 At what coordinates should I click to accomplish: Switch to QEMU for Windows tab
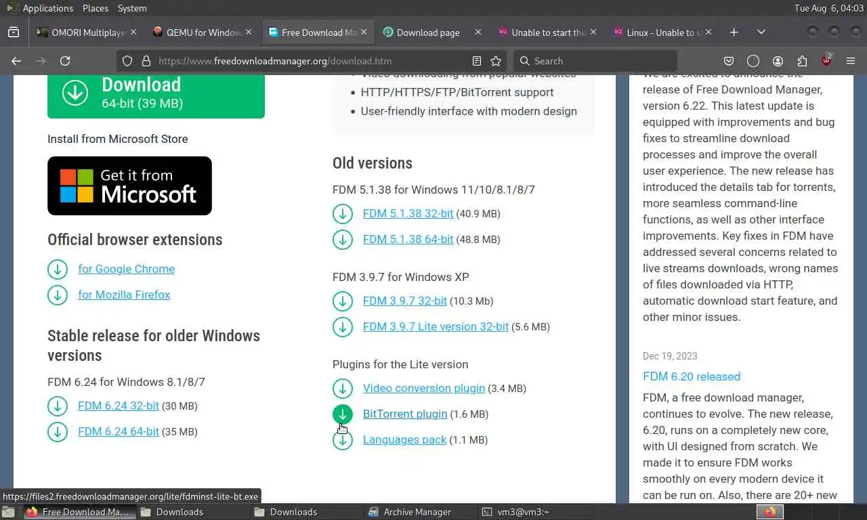203,32
